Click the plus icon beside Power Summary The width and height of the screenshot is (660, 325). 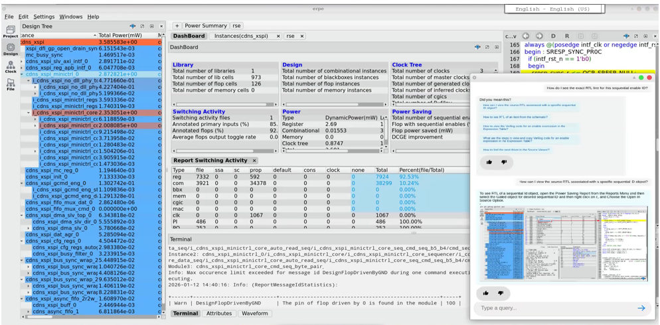tap(177, 26)
